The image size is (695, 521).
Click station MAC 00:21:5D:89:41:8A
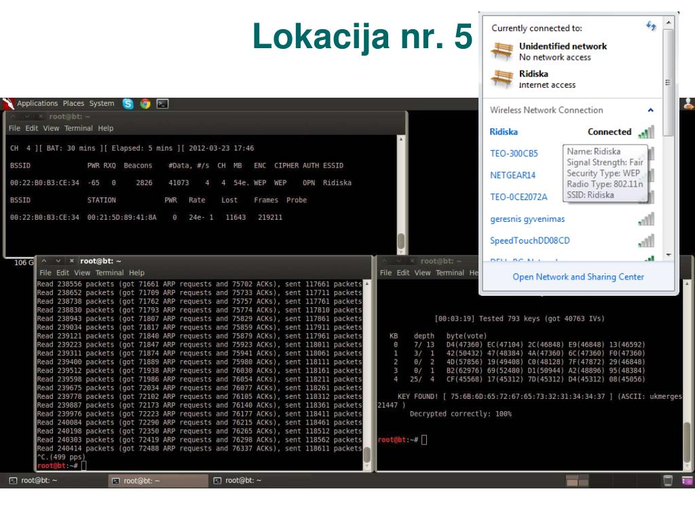[x=121, y=217]
